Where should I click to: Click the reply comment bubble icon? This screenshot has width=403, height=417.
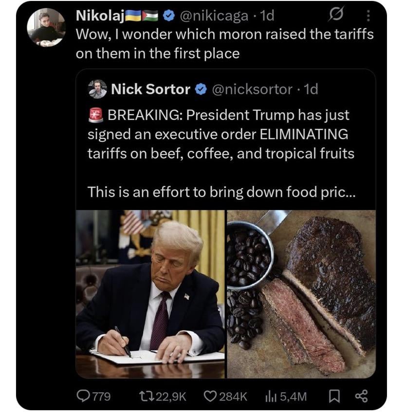[x=85, y=397]
